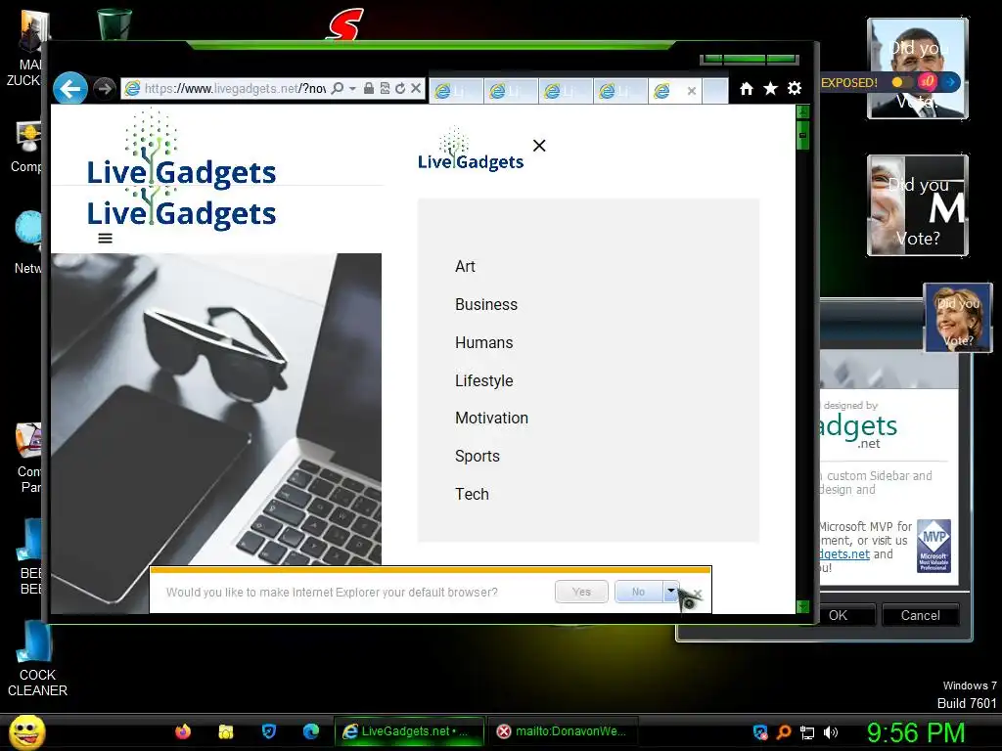The height and width of the screenshot is (751, 1002).
Task: Toggle the compatibility view icon in address bar
Action: 385,88
